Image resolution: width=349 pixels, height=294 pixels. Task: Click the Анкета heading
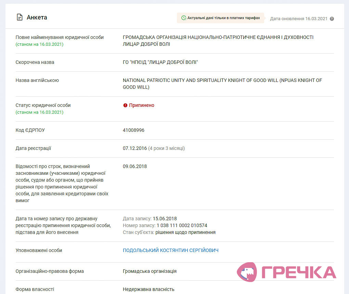point(37,17)
